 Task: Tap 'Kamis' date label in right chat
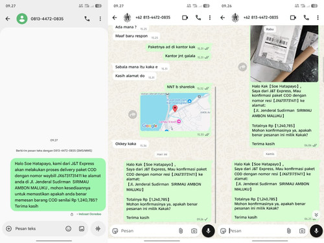click(270, 154)
